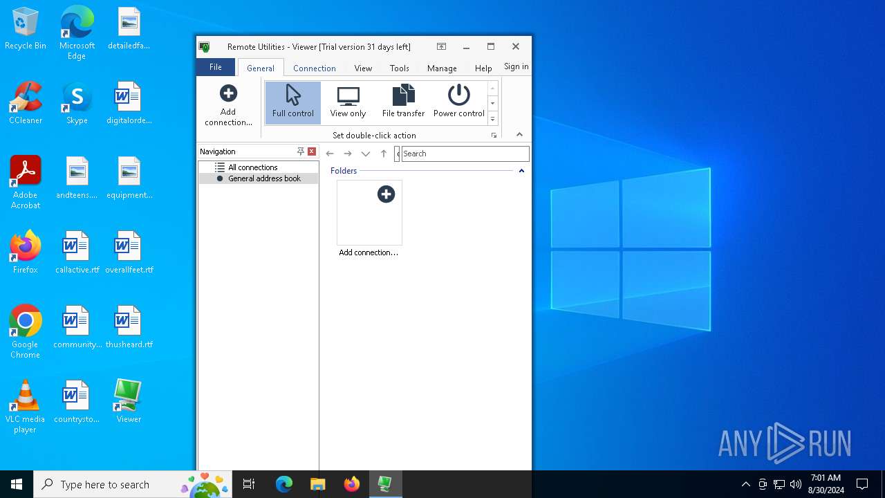Switch to the View tab

pyautogui.click(x=363, y=68)
